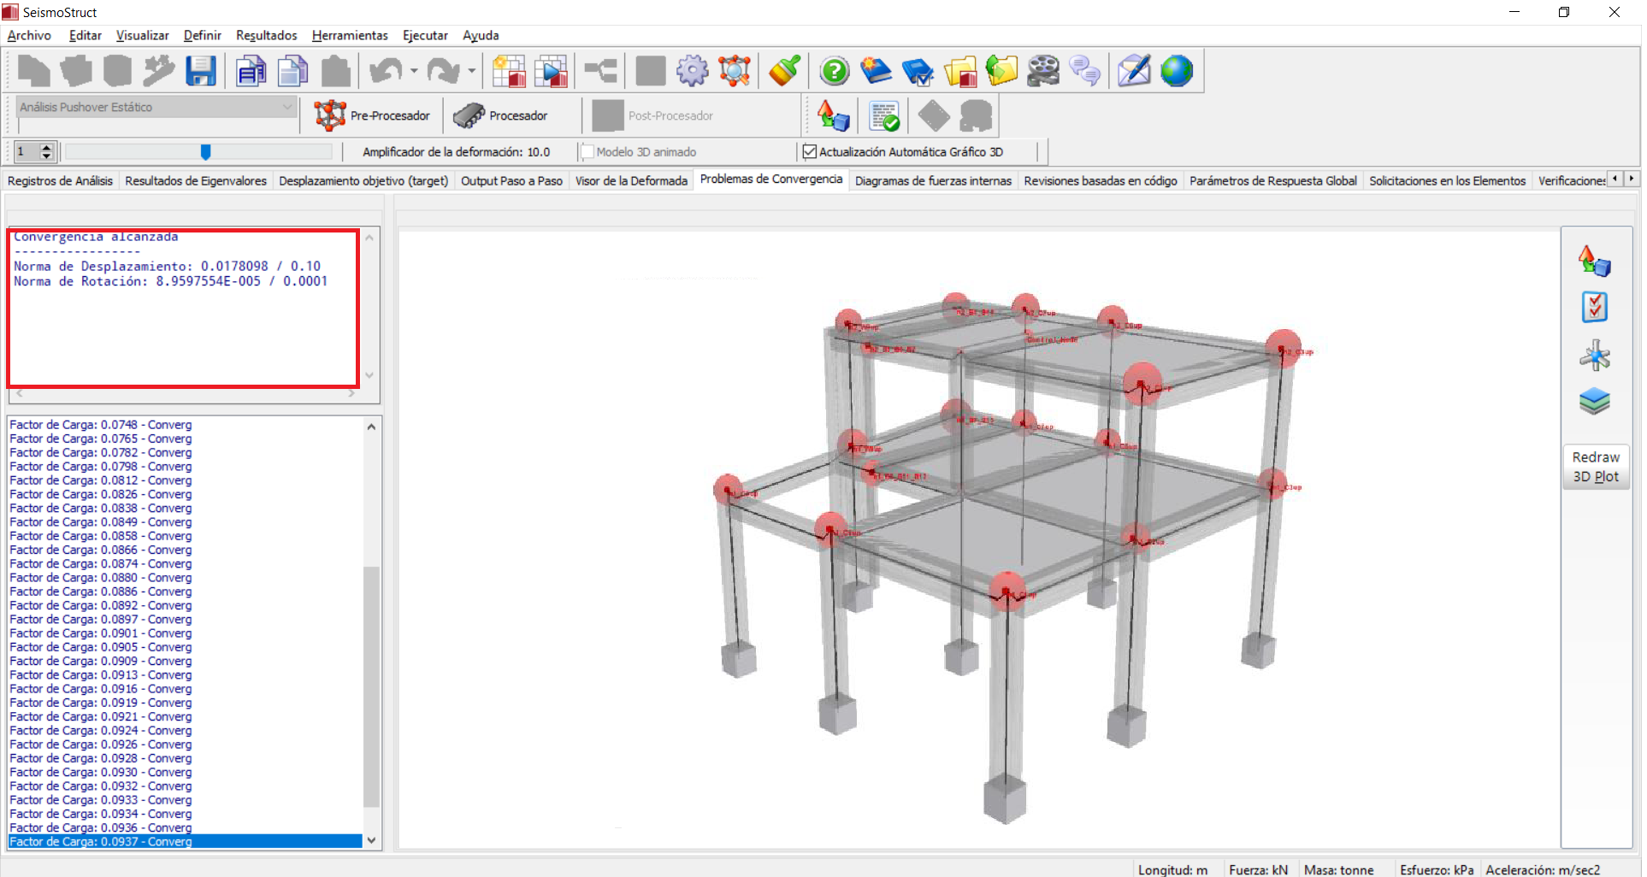Click the blue globe icon in toolbar

(1177, 71)
